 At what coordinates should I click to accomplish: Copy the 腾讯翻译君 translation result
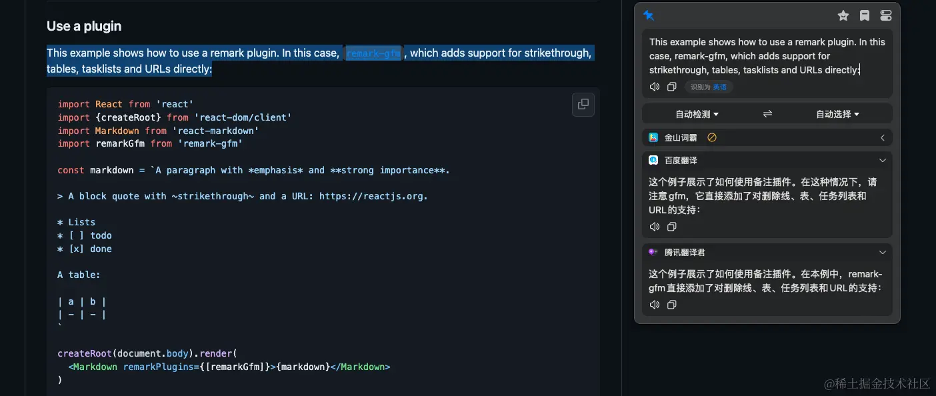click(x=671, y=305)
